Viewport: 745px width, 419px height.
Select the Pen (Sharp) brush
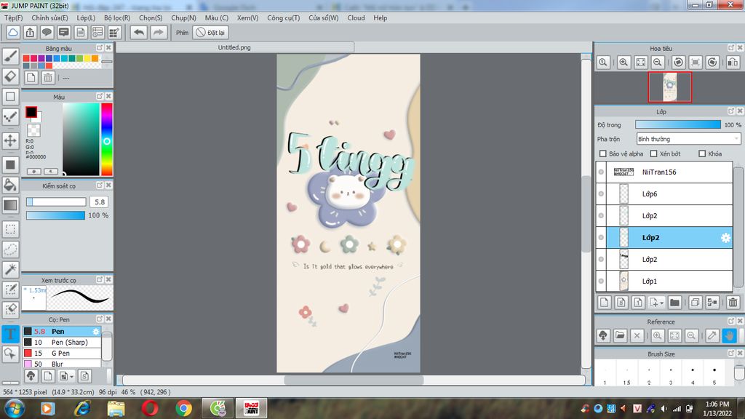[62, 342]
